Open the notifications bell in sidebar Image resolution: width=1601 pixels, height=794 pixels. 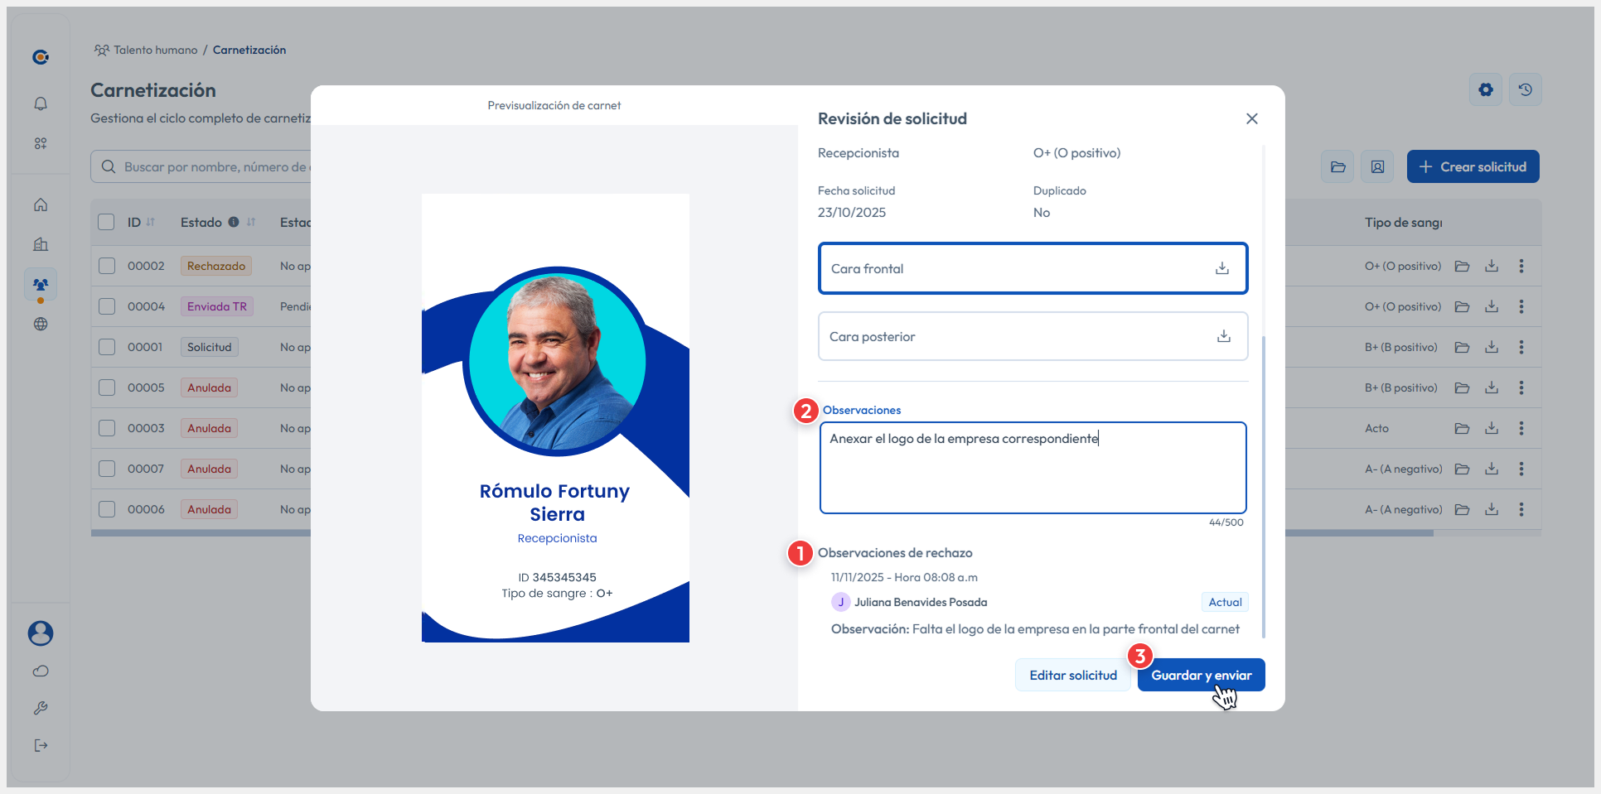(41, 103)
